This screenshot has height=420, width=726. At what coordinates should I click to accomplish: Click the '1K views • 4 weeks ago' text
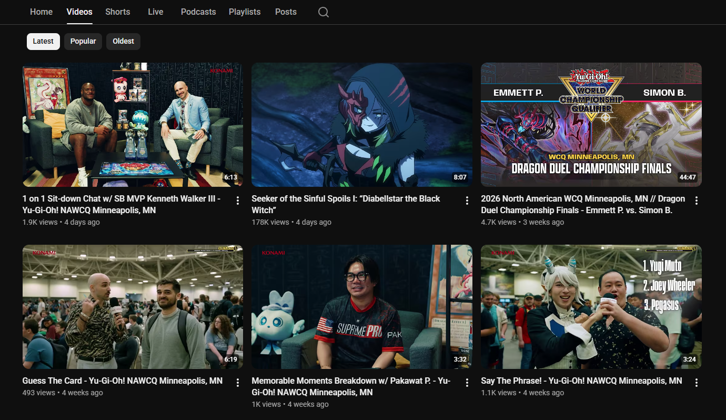(290, 404)
